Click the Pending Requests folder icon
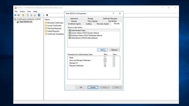 pyautogui.click(x=46, y=28)
